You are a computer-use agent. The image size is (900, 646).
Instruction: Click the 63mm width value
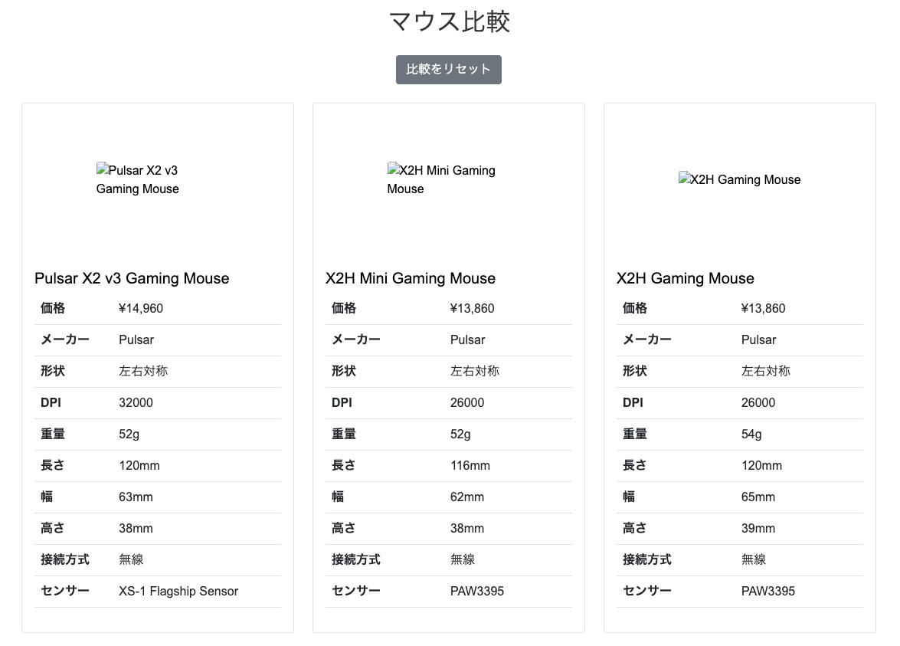point(136,497)
